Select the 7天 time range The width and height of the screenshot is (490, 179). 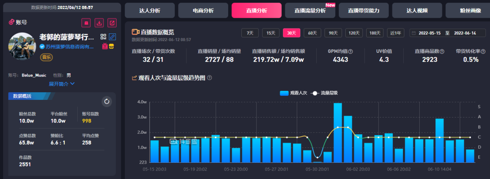(x=250, y=33)
